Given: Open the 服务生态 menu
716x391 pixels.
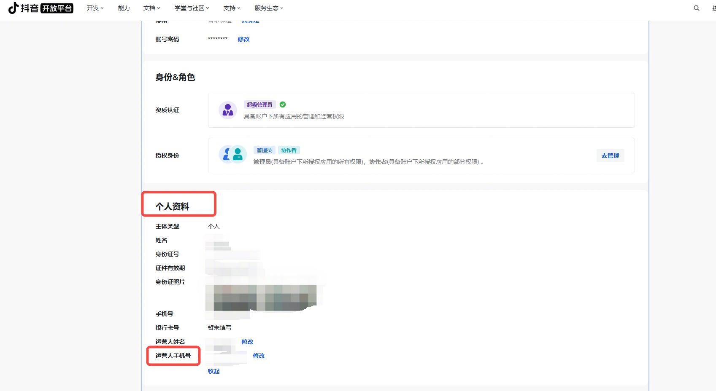Looking at the screenshot, I should point(269,8).
